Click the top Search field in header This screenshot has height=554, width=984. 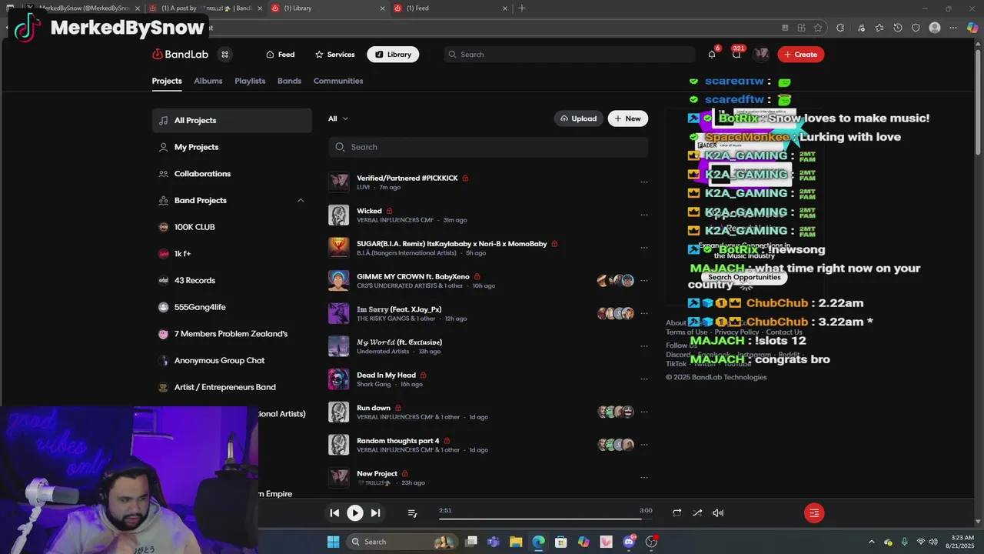(569, 55)
